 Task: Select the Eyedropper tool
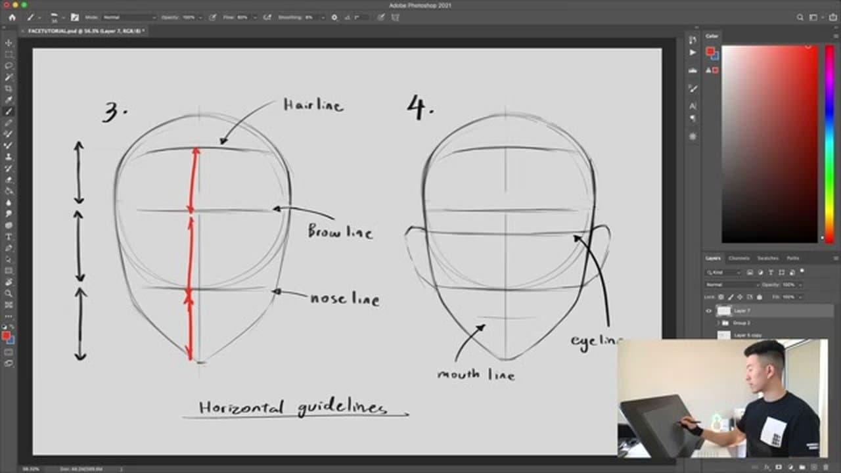pos(9,100)
